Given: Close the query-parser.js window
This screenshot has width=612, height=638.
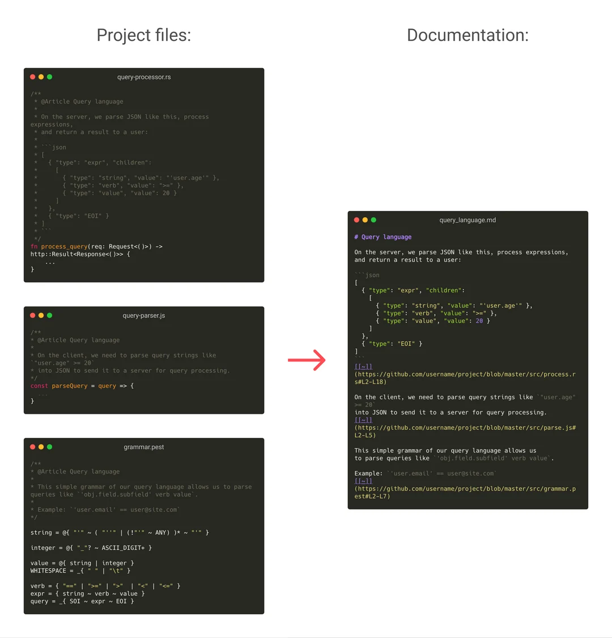Looking at the screenshot, I should 32,315.
